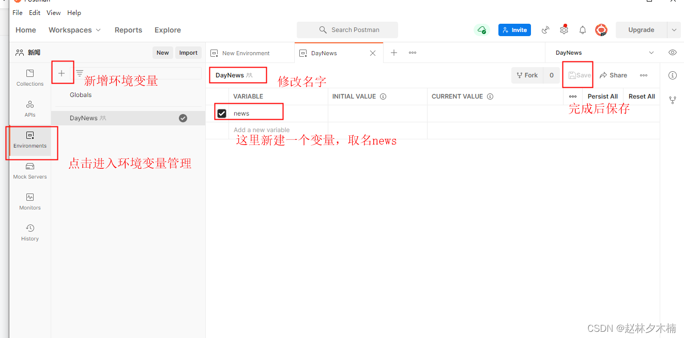Open settings gear icon
Viewport: 684px width, 338px height.
click(x=564, y=30)
